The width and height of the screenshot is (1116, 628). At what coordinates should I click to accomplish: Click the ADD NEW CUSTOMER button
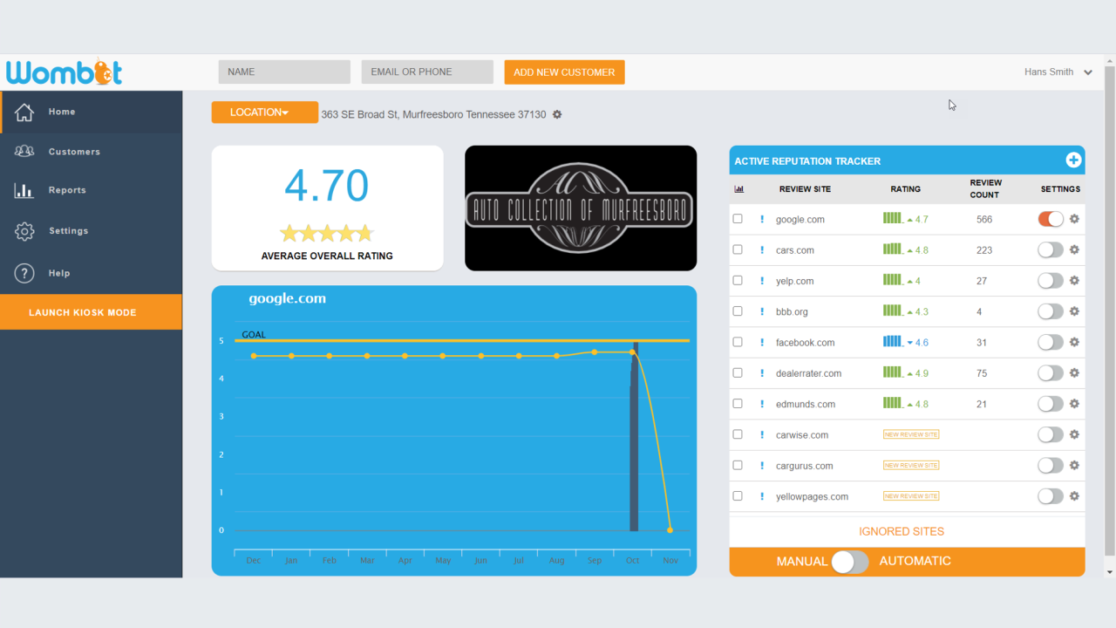coord(564,72)
